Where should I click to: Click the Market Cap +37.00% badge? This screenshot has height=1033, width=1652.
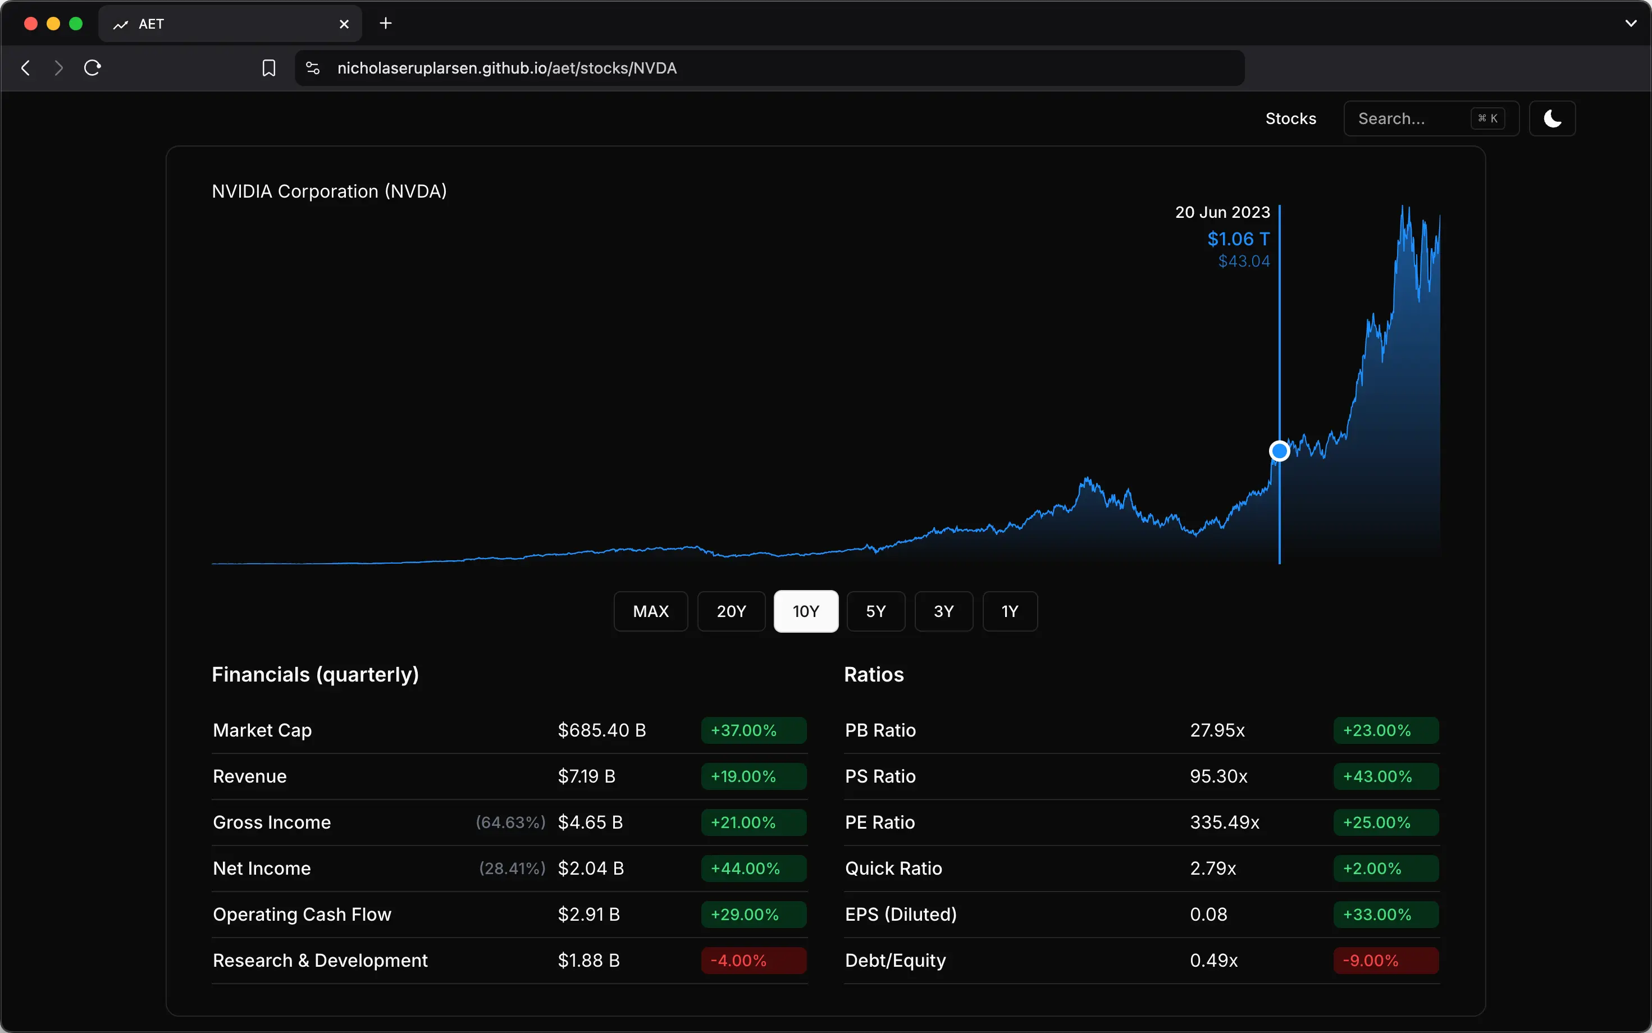(x=754, y=730)
